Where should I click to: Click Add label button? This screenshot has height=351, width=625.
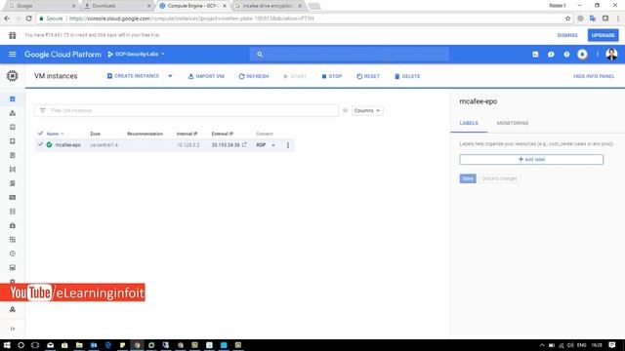pyautogui.click(x=531, y=159)
